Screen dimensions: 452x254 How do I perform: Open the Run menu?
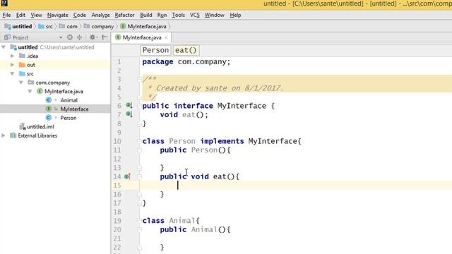click(x=162, y=15)
